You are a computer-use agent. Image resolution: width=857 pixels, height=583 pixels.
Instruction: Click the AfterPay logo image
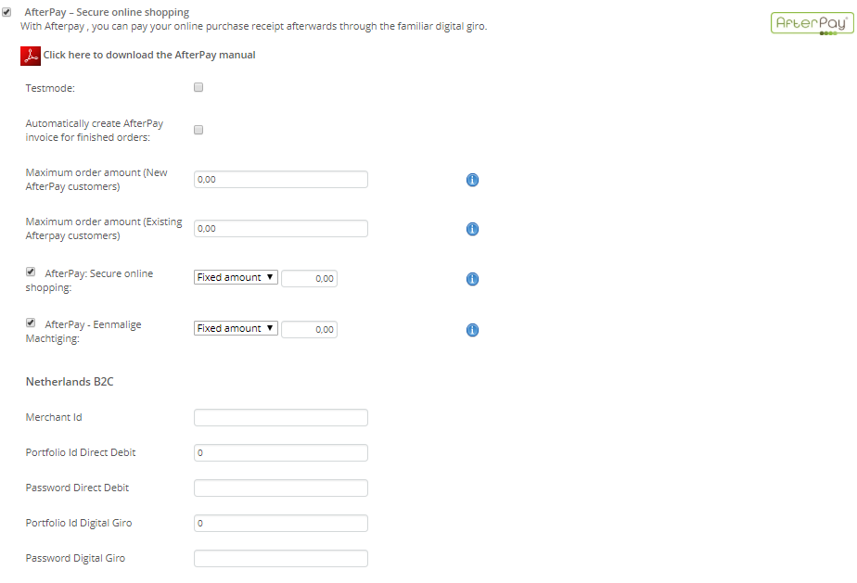pos(812,23)
